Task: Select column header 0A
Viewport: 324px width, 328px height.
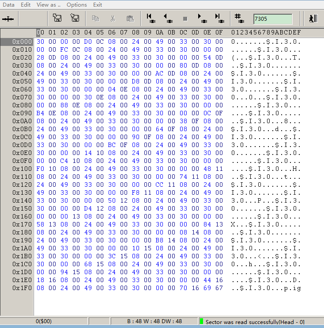Action: point(159,32)
